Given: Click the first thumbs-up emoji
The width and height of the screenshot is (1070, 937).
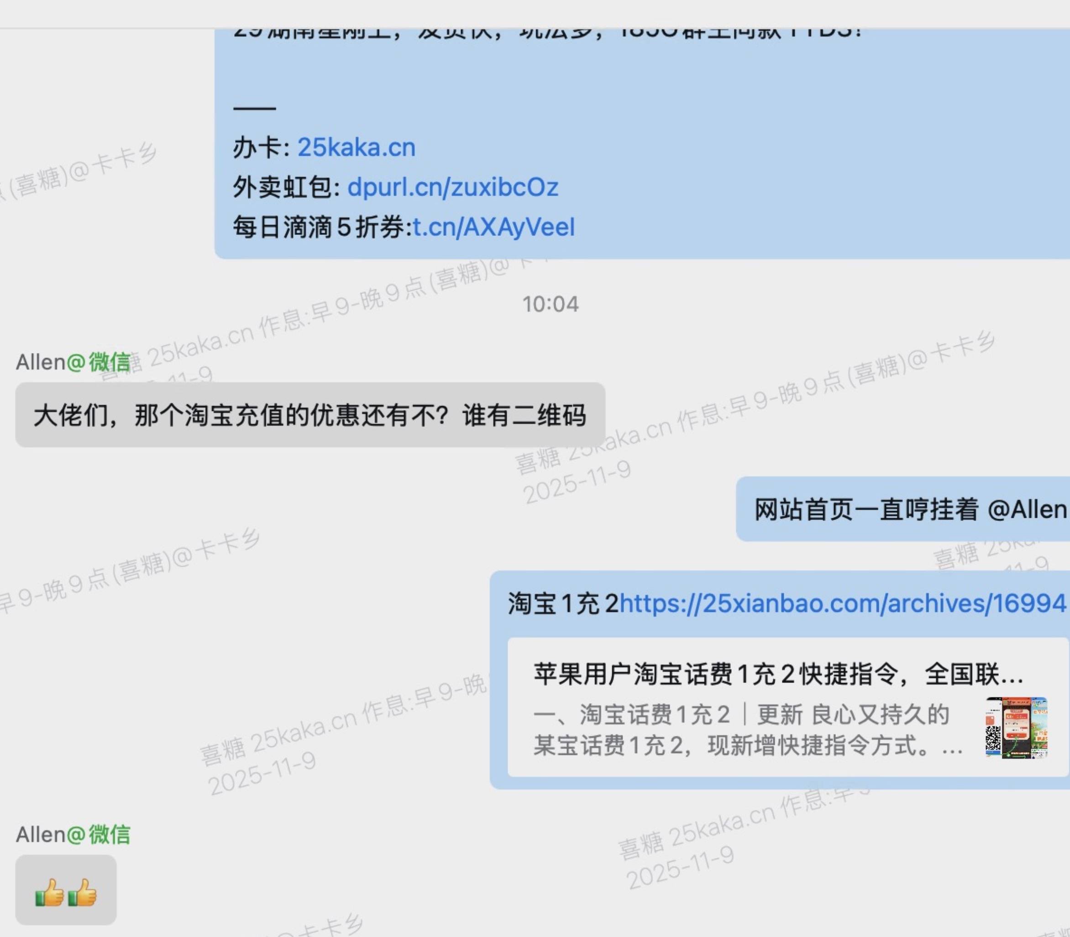Looking at the screenshot, I should (x=50, y=892).
